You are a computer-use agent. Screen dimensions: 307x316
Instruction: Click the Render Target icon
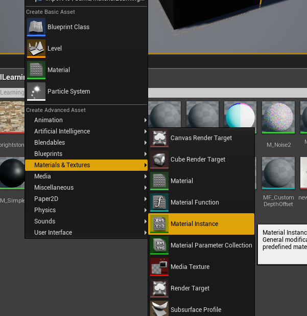point(159,288)
